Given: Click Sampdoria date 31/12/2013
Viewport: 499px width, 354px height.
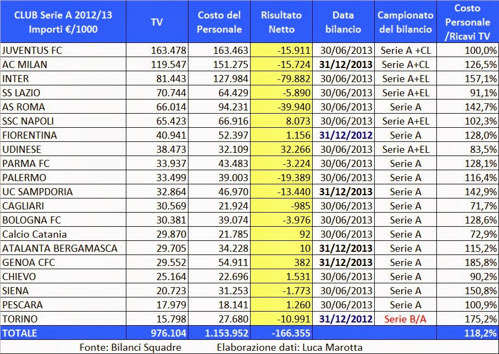Looking at the screenshot, I should pos(346,191).
